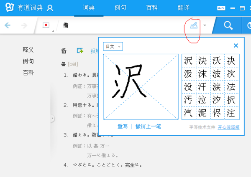
Task: Choose candidate character 侭
Action: tap(217, 113)
